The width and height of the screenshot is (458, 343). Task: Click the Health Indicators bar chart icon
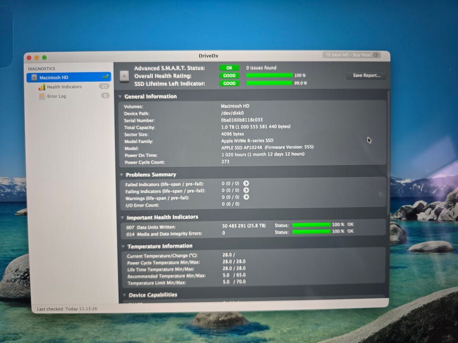point(42,87)
